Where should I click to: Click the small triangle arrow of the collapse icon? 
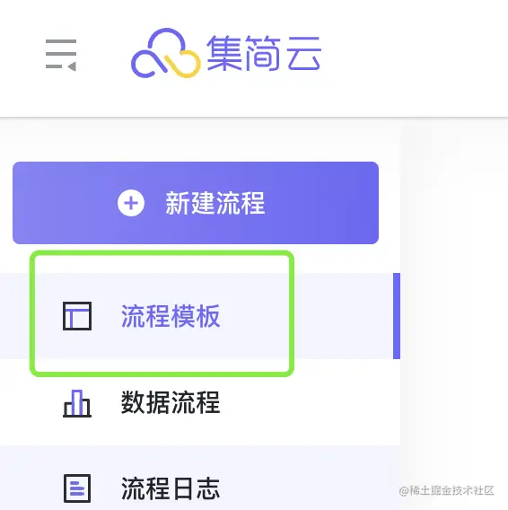coord(72,66)
